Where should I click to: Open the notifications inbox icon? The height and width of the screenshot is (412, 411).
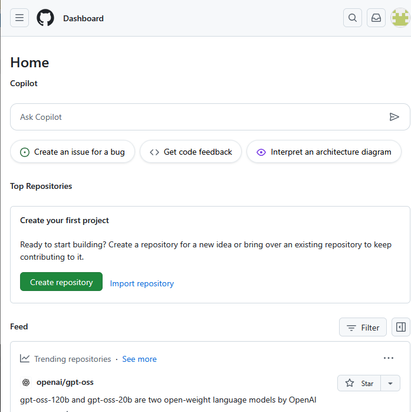pos(376,18)
